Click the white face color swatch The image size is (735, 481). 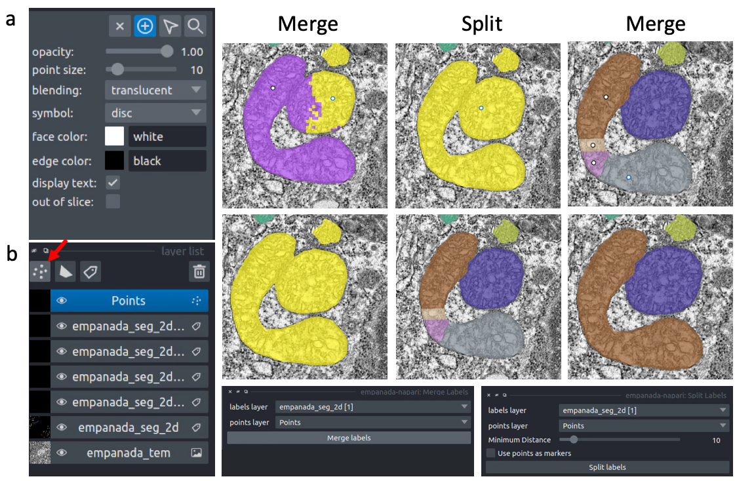(114, 136)
